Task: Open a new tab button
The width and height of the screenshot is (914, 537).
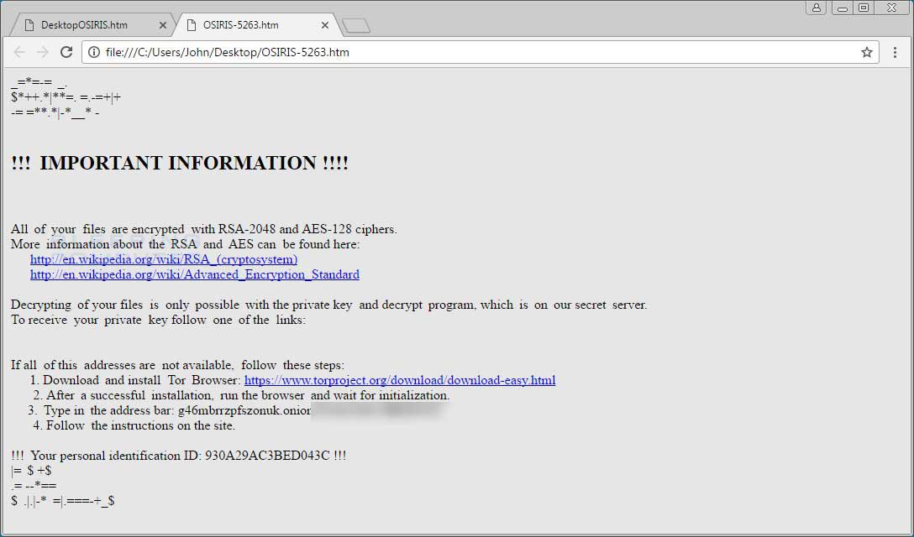Action: (x=355, y=26)
